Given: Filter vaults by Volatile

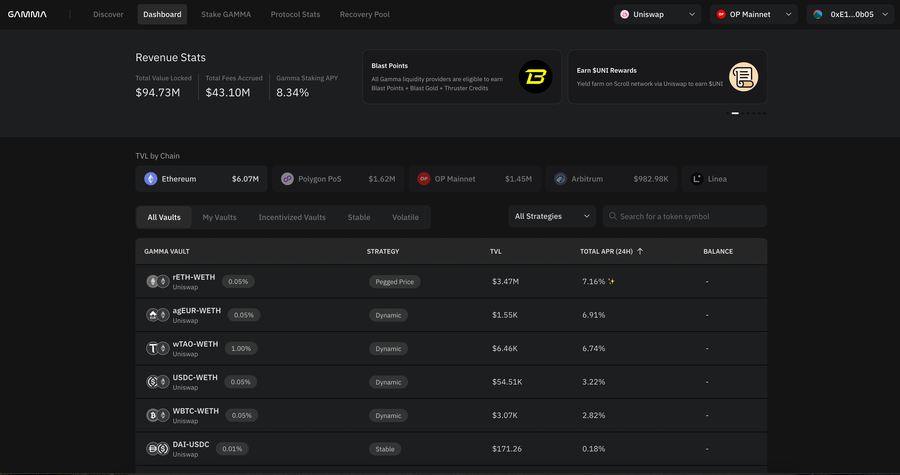Looking at the screenshot, I should click(x=405, y=217).
